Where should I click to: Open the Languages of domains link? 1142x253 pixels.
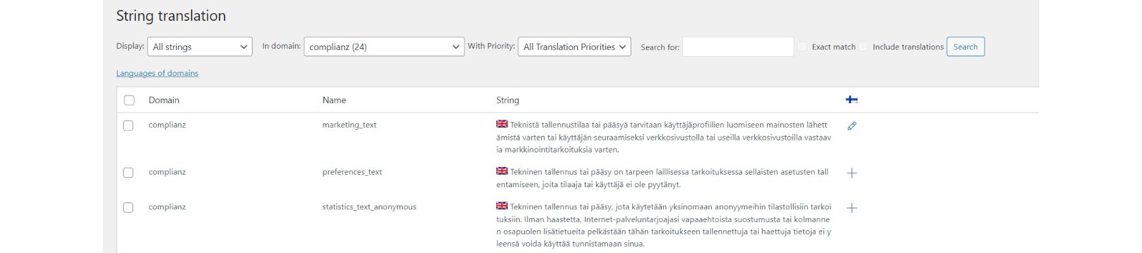157,73
